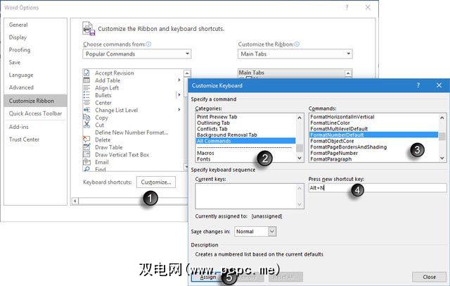Screen dimensions: 450x286
Task: Click the Email command icon
Action: click(86, 162)
